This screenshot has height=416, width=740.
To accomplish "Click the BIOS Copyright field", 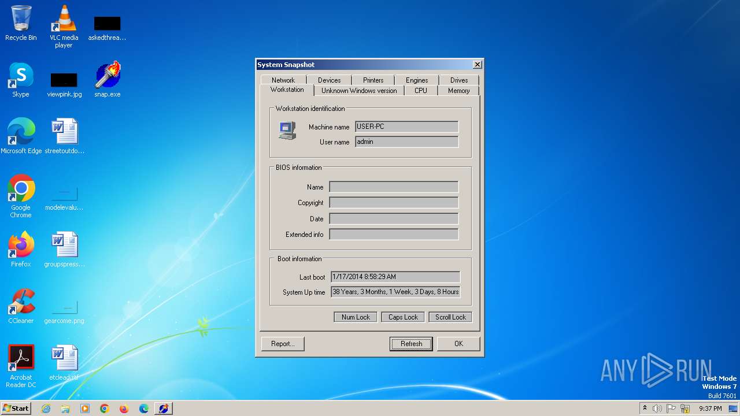I will tap(394, 203).
